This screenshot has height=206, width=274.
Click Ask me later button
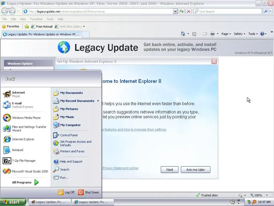[x=196, y=170]
